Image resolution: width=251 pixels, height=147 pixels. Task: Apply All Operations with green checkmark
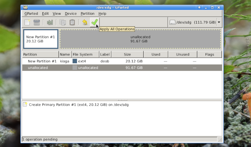pos(95,22)
